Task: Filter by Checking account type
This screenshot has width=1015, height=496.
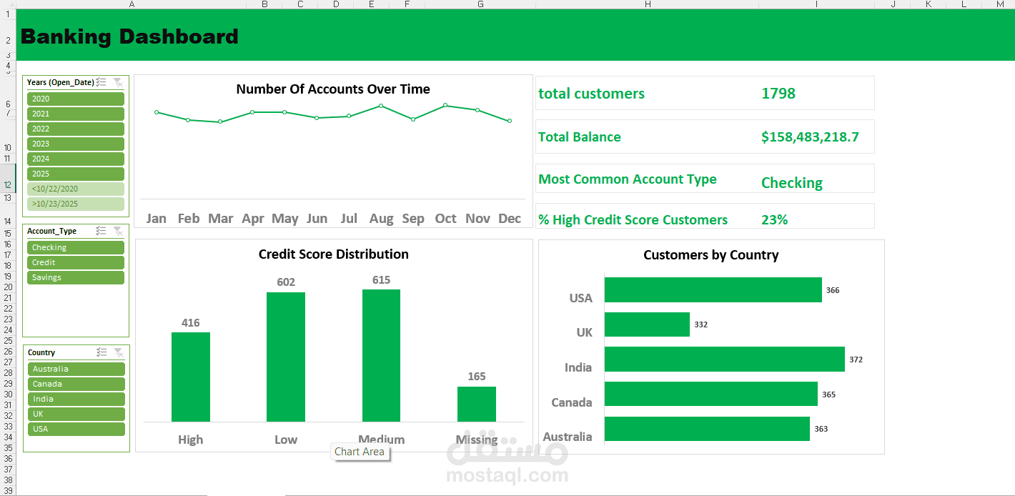Action: pyautogui.click(x=76, y=247)
